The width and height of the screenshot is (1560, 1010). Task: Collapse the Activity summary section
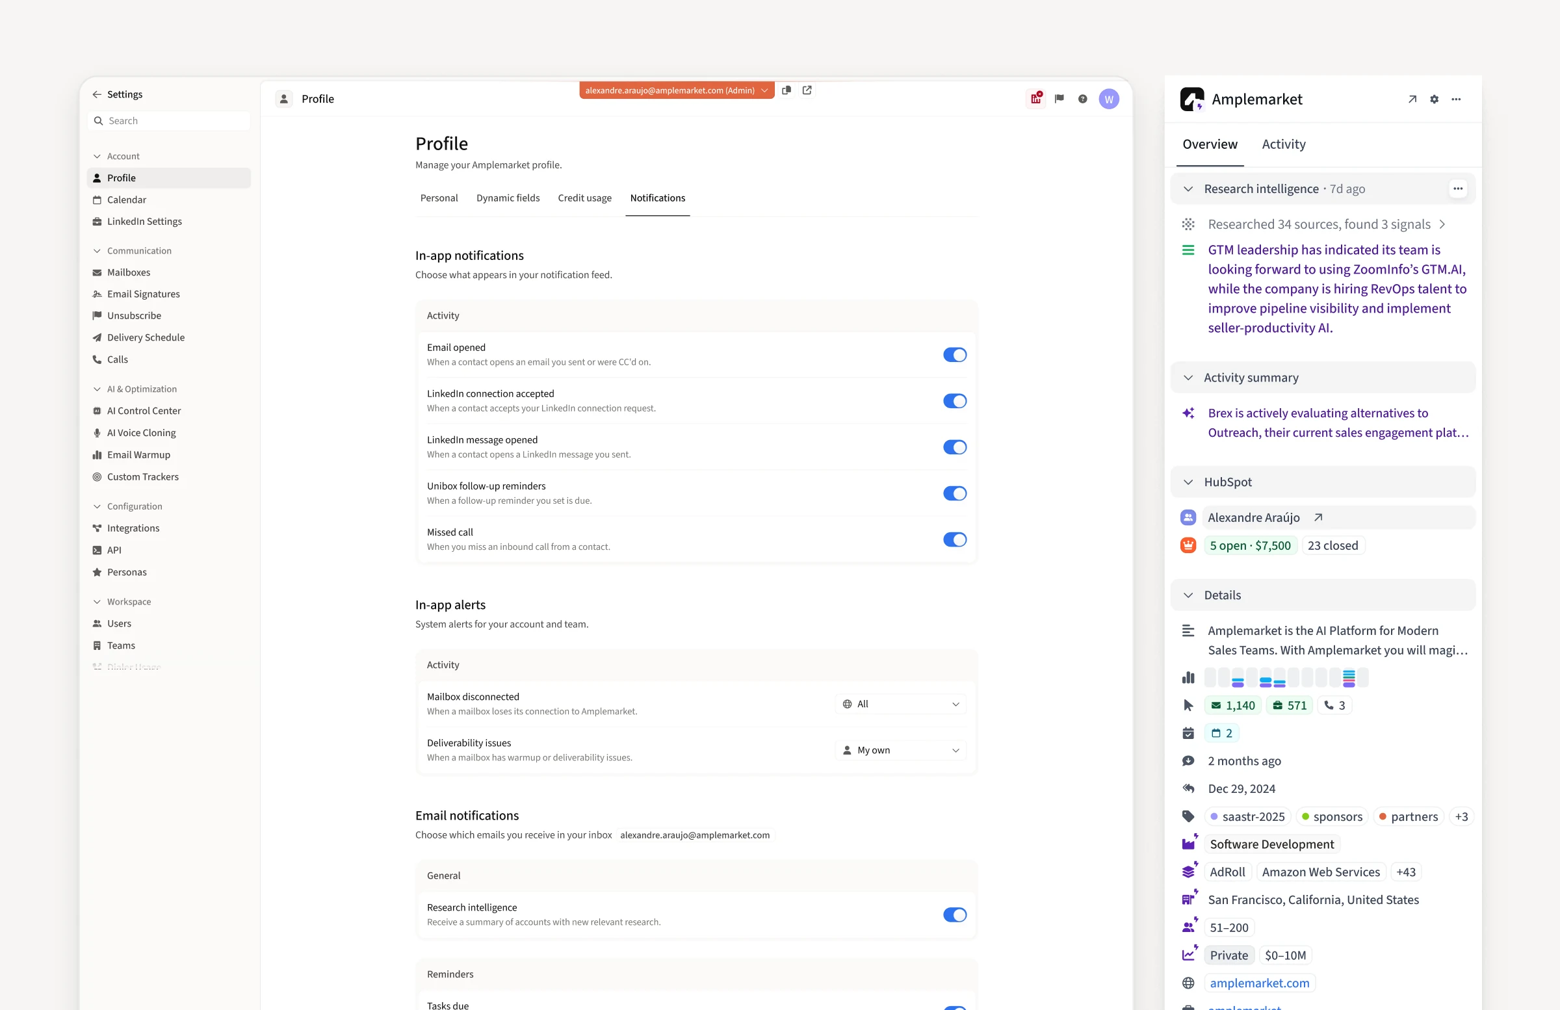click(1188, 378)
